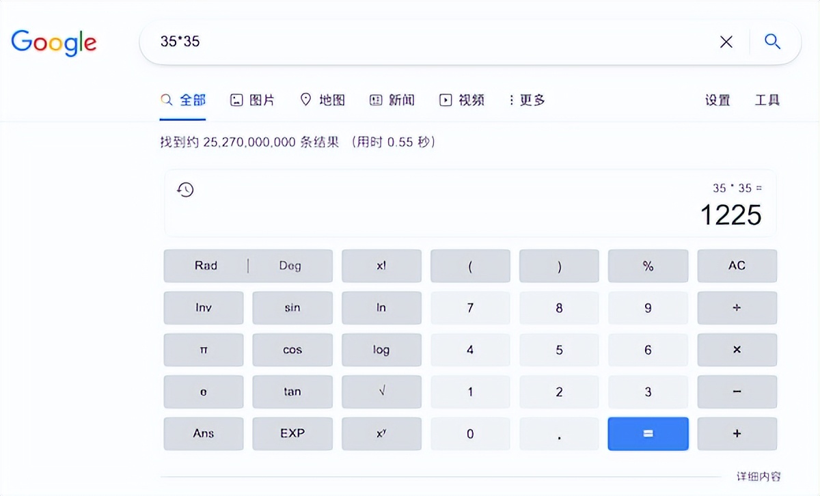Open the 更多 dropdown
Image resolution: width=820 pixels, height=496 pixels.
[x=528, y=100]
